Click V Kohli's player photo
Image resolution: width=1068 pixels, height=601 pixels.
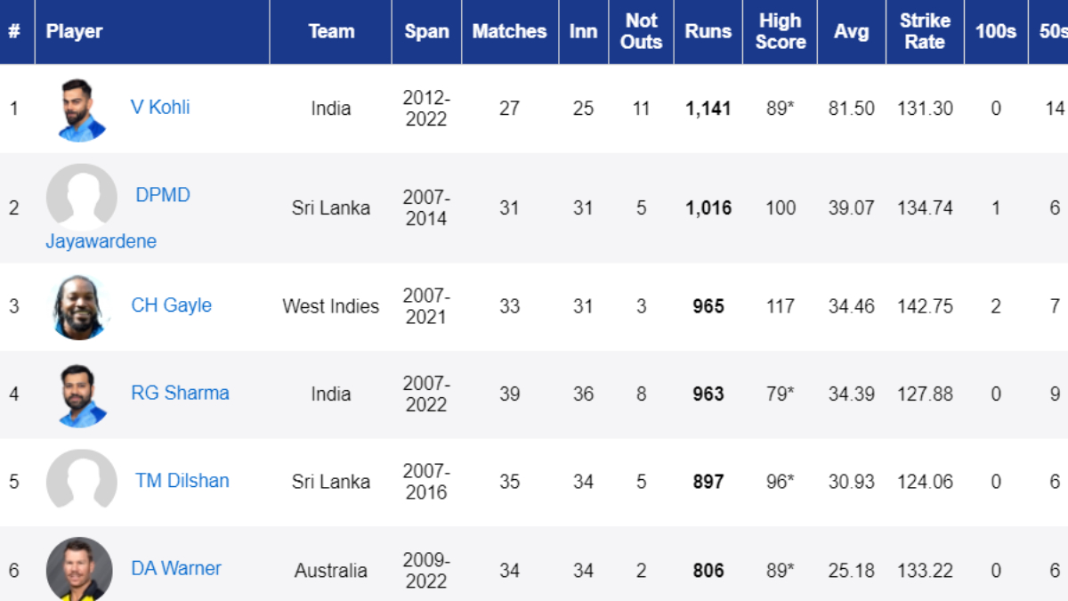pos(82,110)
